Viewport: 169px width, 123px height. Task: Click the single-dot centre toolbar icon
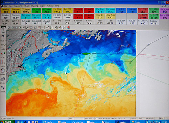[20, 28]
